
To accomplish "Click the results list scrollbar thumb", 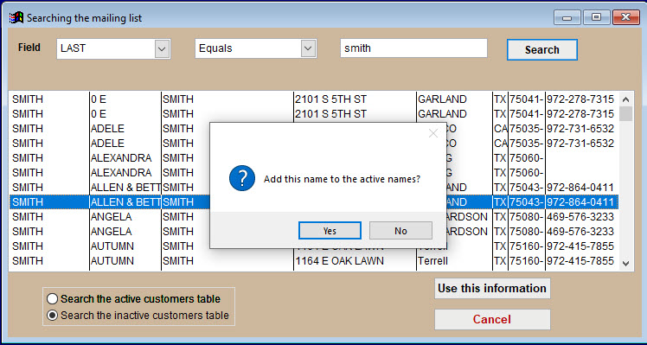I will pos(625,113).
